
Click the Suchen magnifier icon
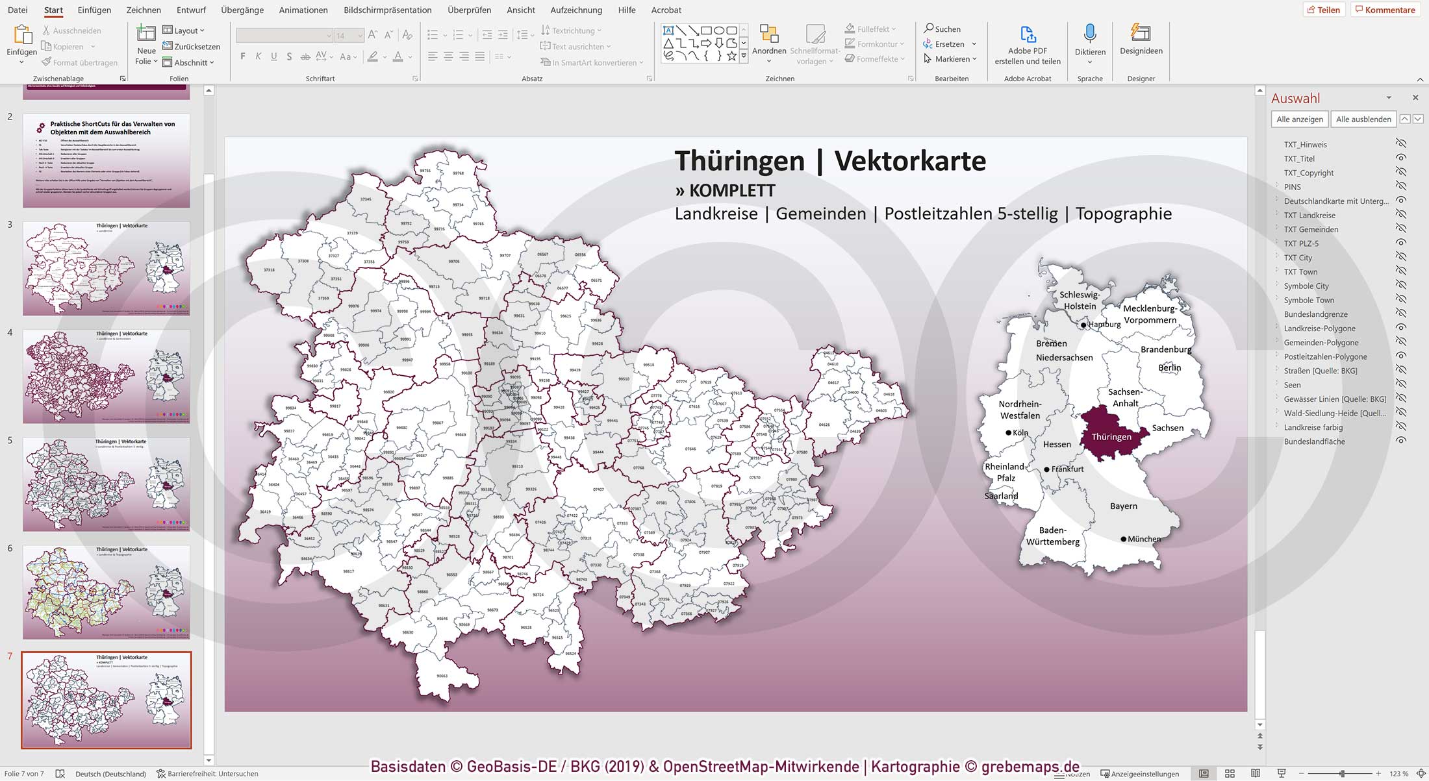pos(929,29)
